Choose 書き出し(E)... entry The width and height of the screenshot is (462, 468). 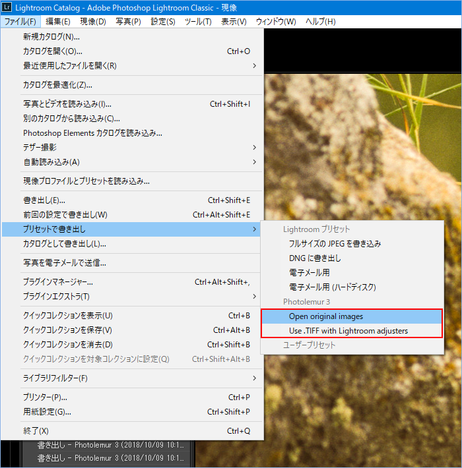click(132, 200)
